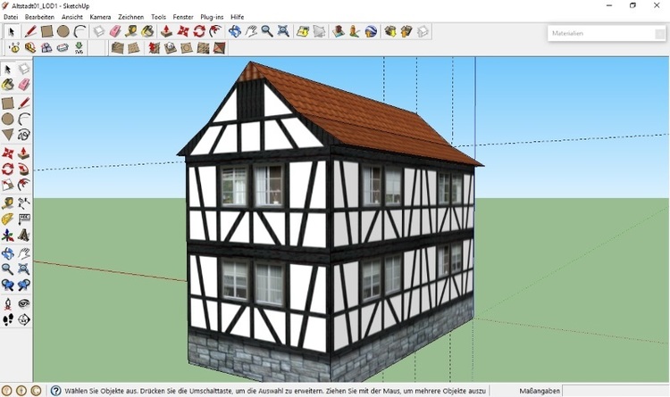Select the Protractor tool

tap(8, 219)
